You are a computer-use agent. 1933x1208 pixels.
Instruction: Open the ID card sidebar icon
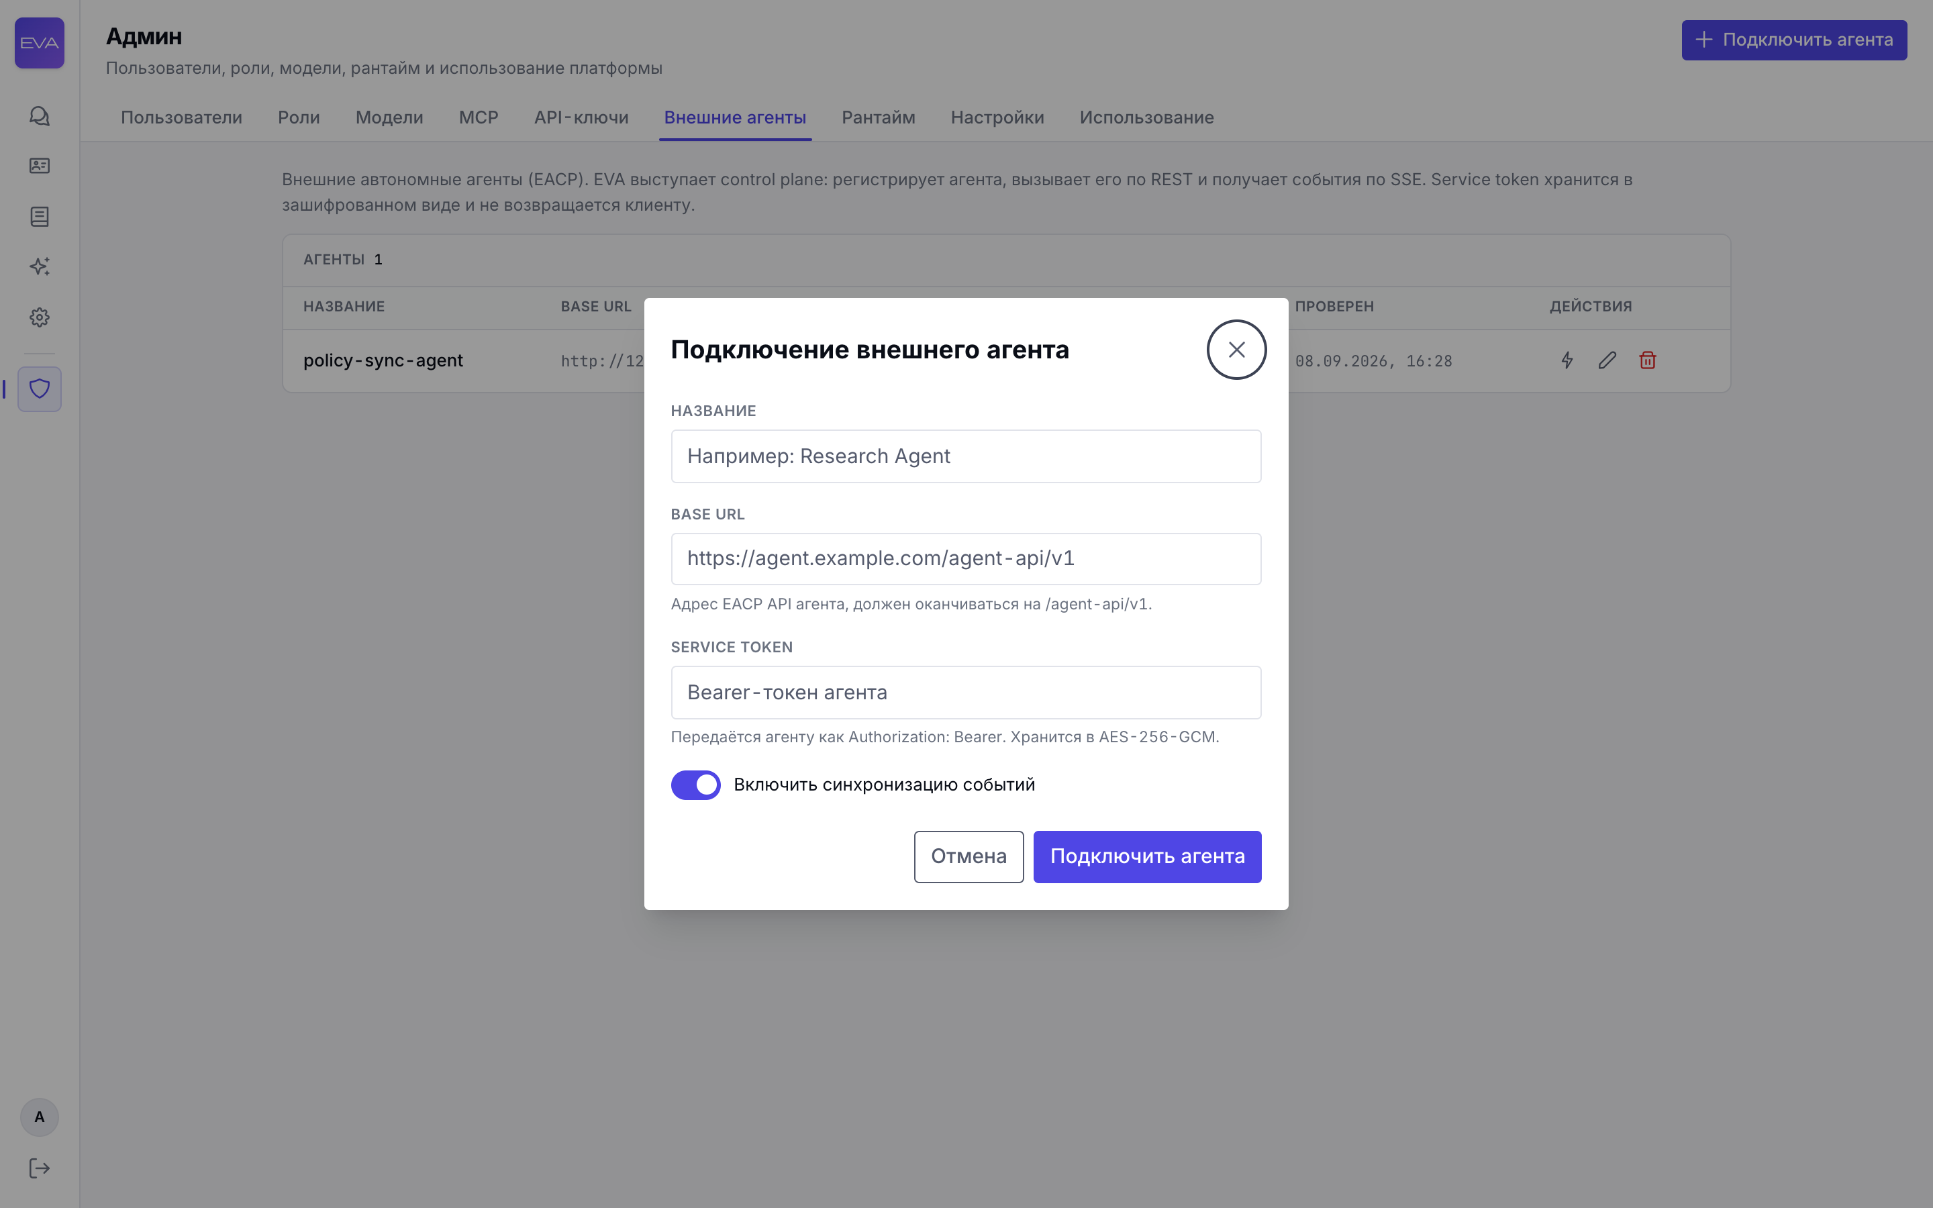click(39, 166)
